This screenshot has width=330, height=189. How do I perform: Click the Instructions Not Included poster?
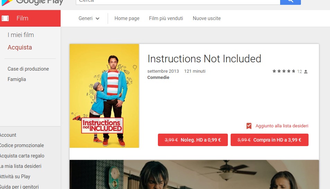tap(104, 96)
